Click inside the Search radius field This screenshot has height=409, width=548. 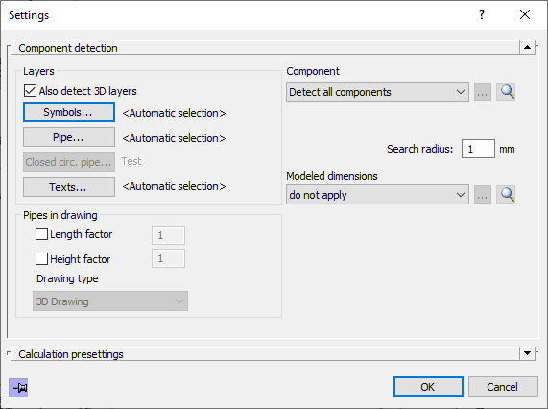(478, 149)
